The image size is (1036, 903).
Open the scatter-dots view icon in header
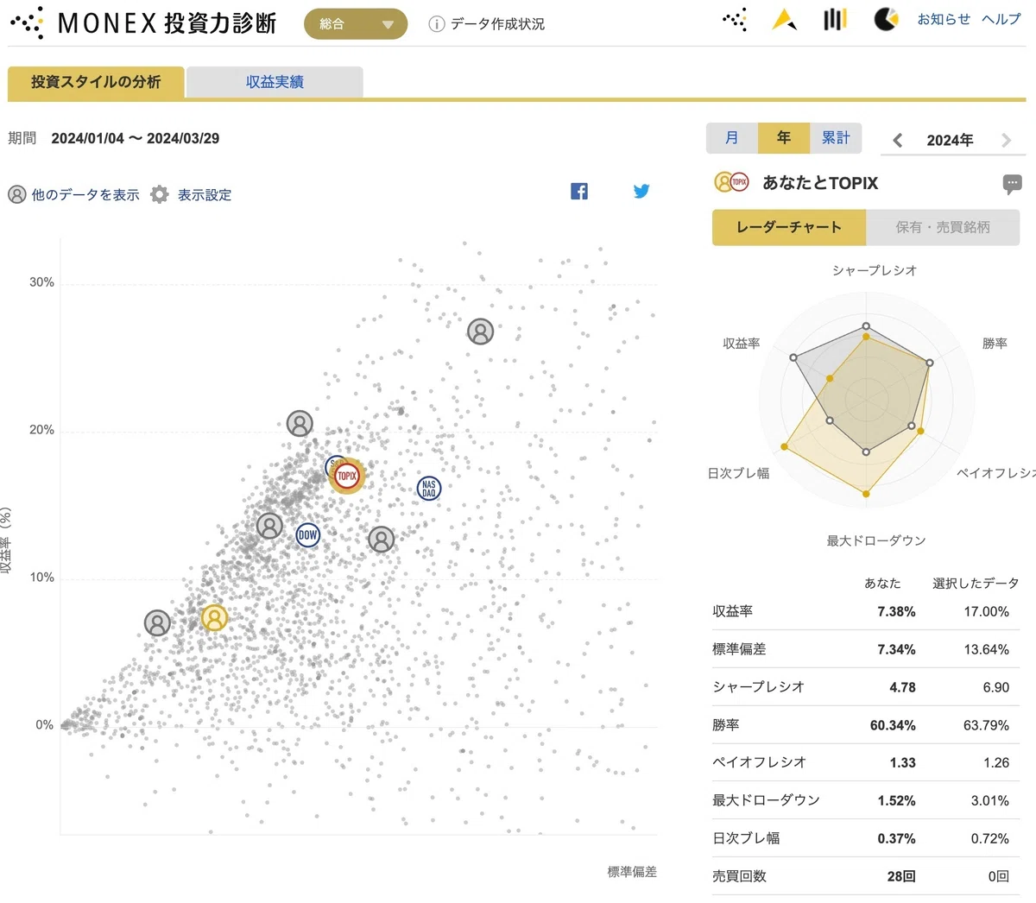click(735, 19)
